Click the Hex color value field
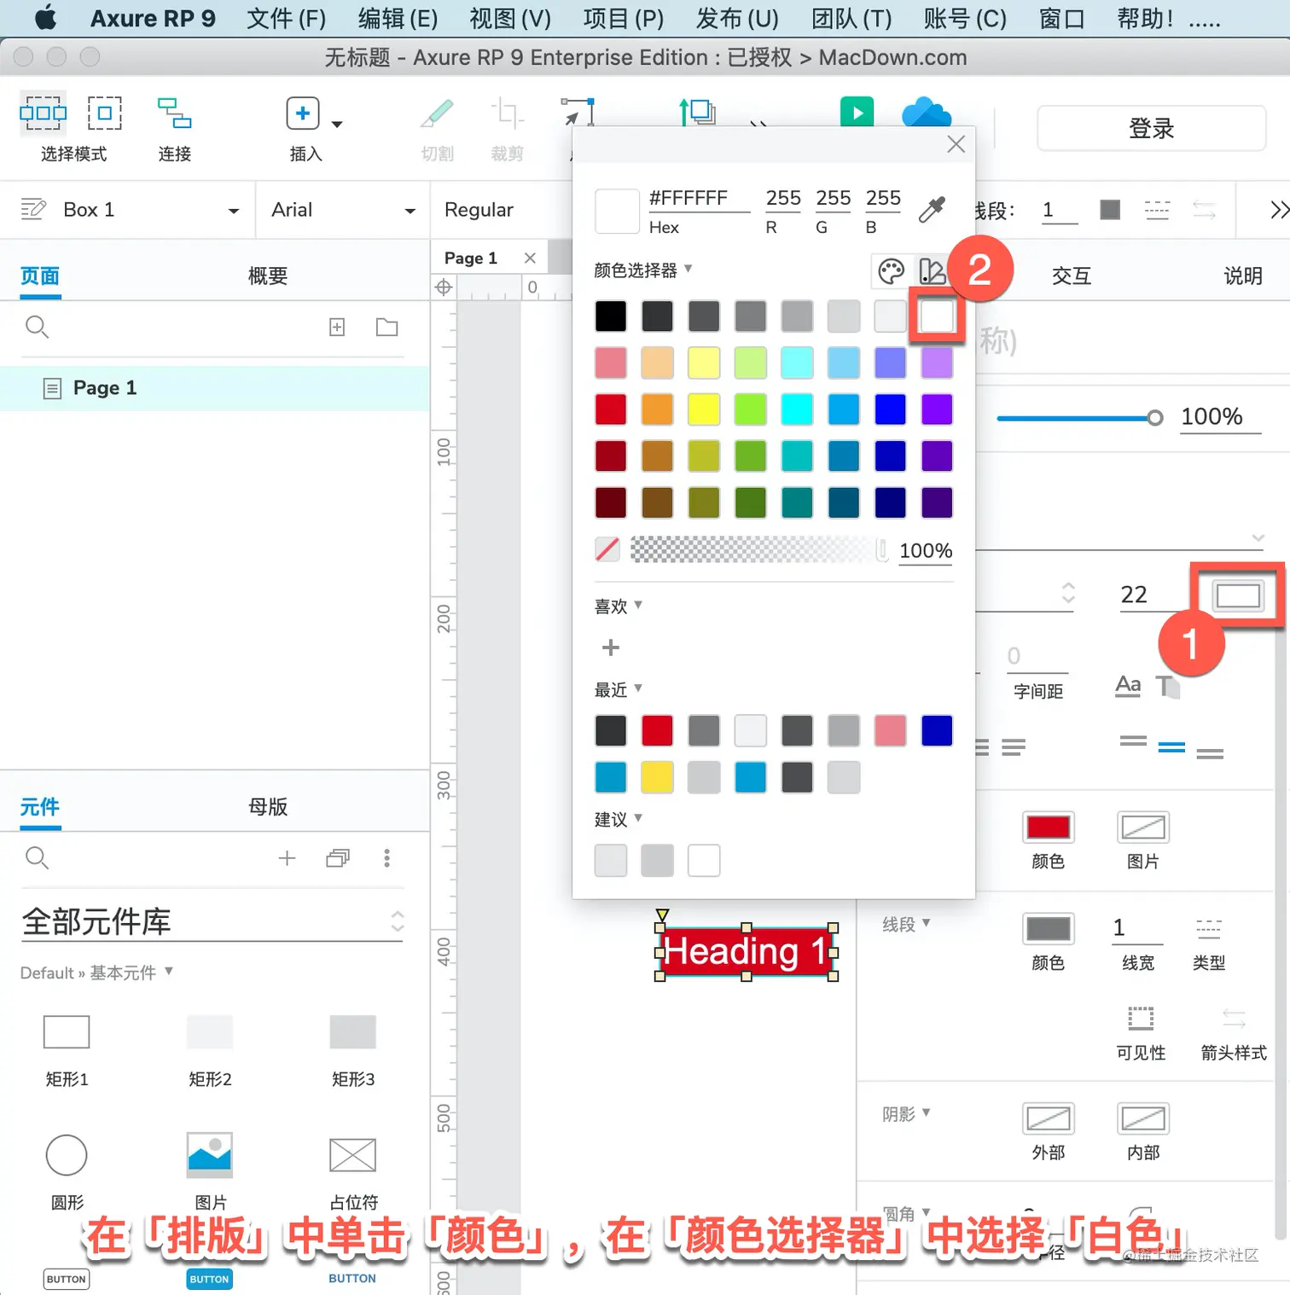1290x1295 pixels. point(699,198)
